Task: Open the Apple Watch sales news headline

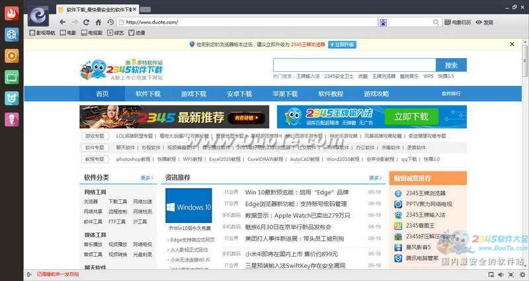Action: 298,216
